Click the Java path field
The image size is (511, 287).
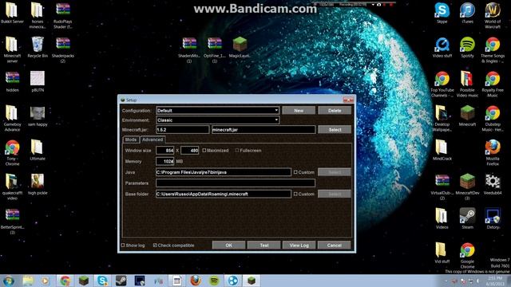(224, 172)
